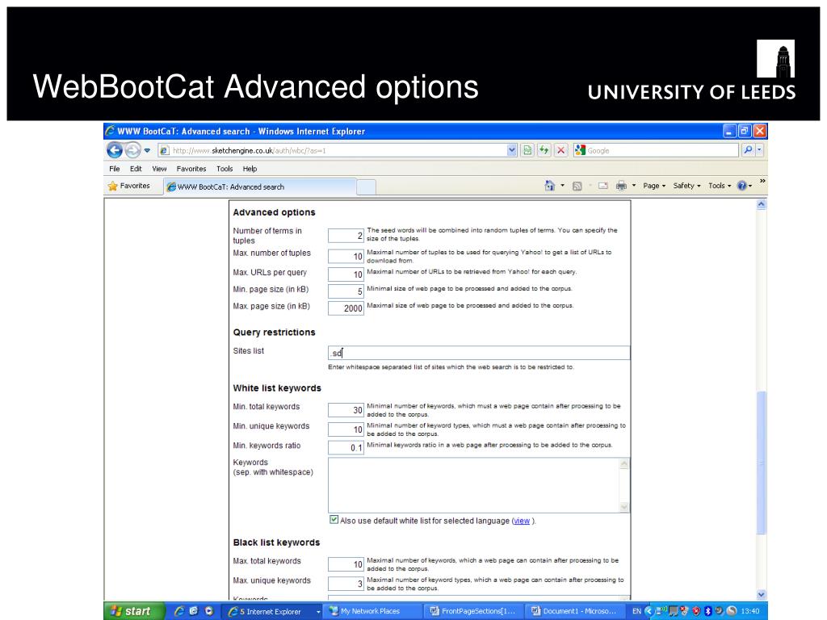Switch to Document1 Microsoft Word taskbar item
827x620 pixels.
click(574, 612)
